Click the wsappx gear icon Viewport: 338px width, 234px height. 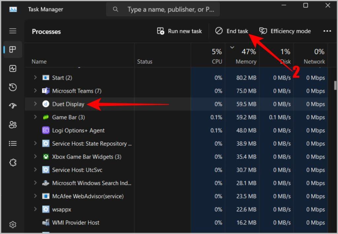[46, 210]
